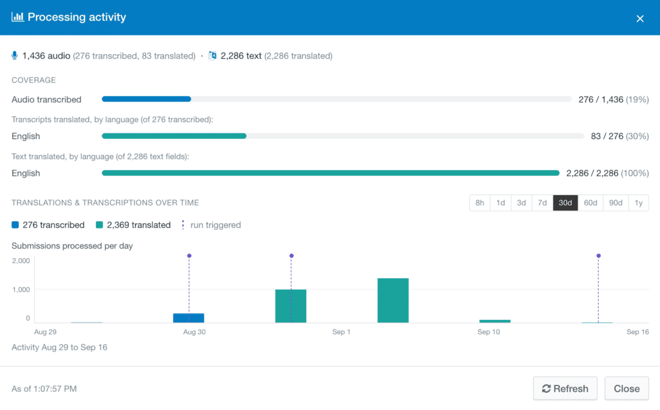The height and width of the screenshot is (410, 660).
Task: Click the '2,369 translated' legend label
Action: pyautogui.click(x=139, y=225)
